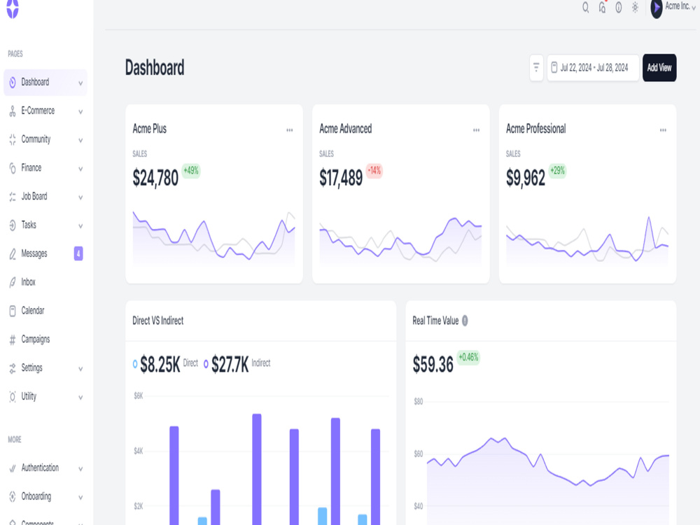Toggle light theme with the sun icon

point(635,8)
